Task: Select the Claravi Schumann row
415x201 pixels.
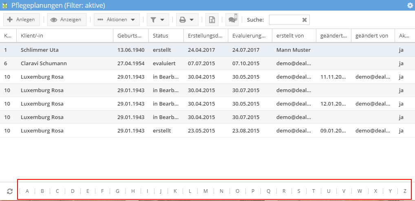Action: click(44, 63)
